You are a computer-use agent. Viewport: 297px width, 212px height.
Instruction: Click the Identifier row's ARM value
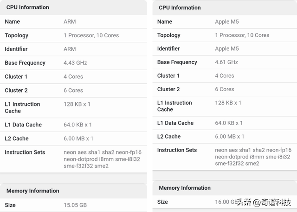click(70, 49)
